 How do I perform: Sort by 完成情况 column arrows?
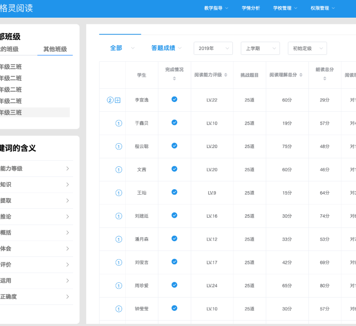tap(175, 78)
